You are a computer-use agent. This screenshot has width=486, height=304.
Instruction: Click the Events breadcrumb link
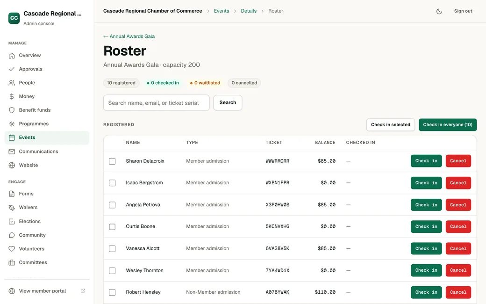tap(222, 11)
